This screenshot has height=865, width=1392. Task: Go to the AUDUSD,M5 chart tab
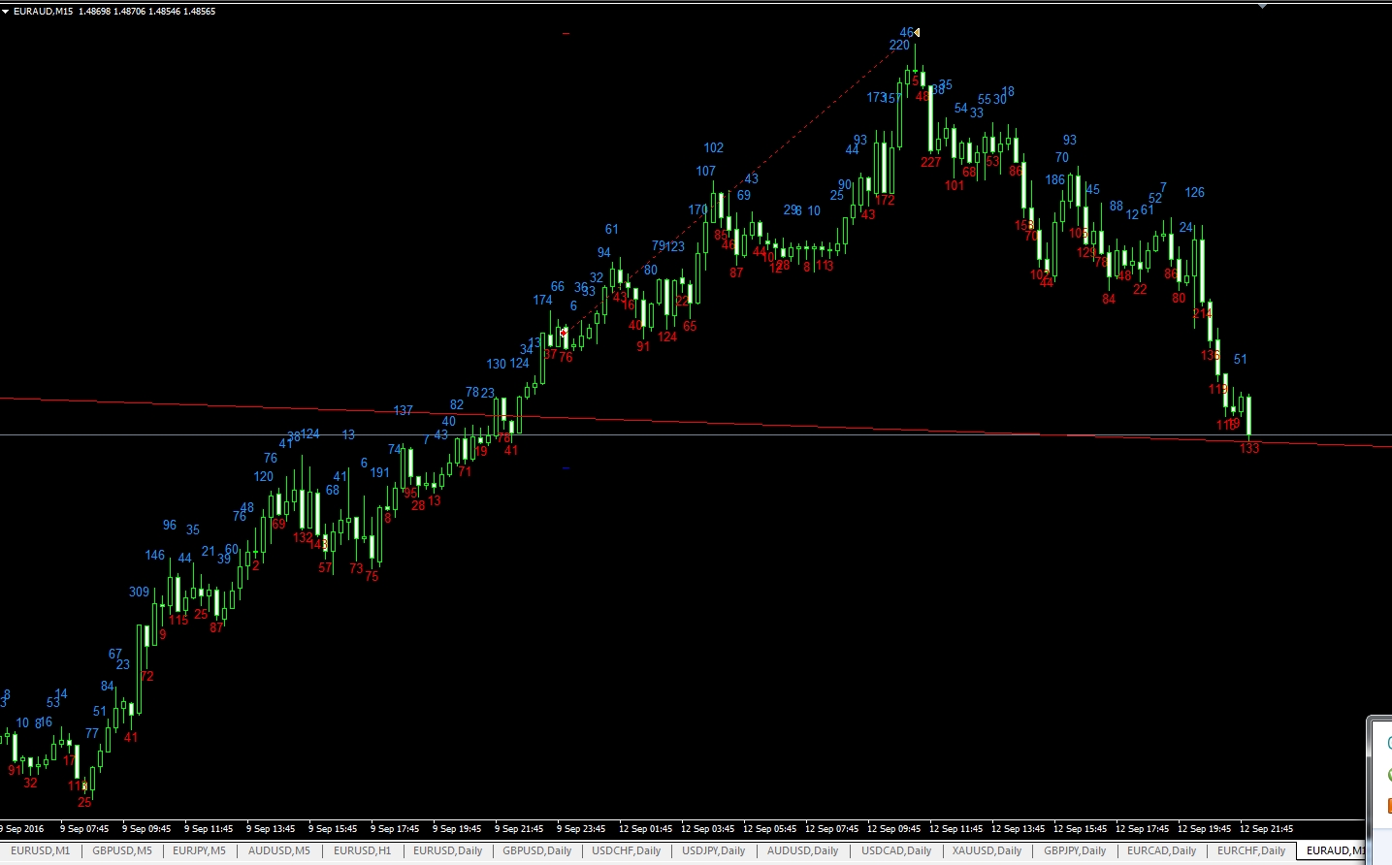(279, 850)
